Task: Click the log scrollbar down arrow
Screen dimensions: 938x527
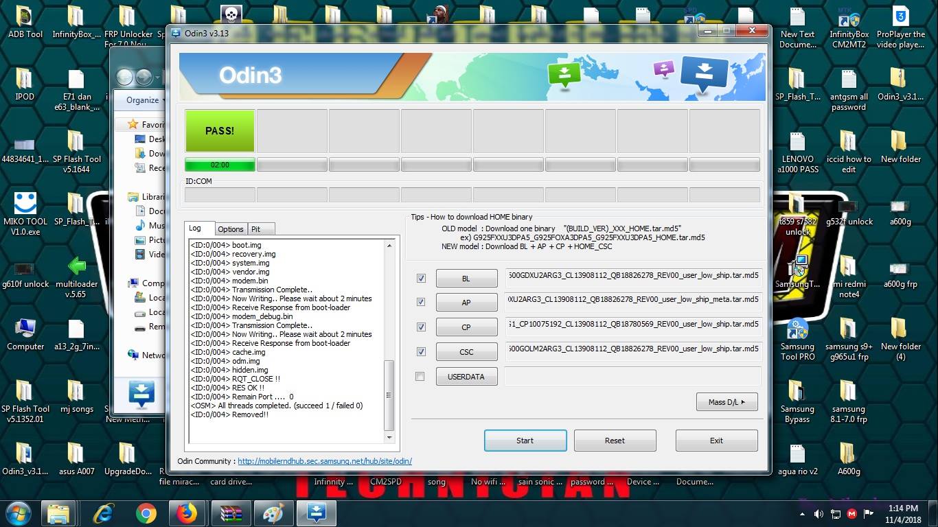Action: 389,437
